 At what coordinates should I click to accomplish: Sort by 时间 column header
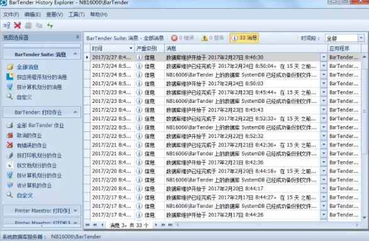[x=113, y=48]
